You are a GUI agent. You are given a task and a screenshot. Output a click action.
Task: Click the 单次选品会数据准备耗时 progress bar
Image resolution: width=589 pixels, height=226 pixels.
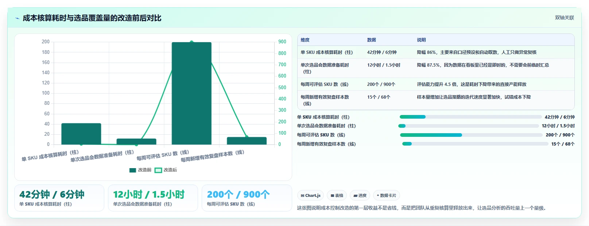click(469, 126)
